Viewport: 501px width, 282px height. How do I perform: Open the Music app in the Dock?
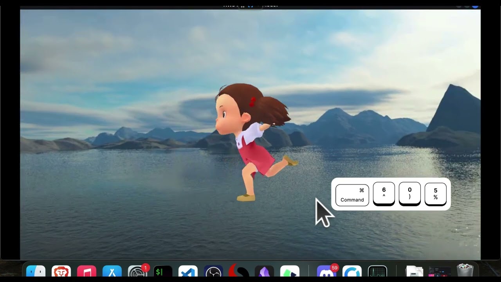pos(87,272)
